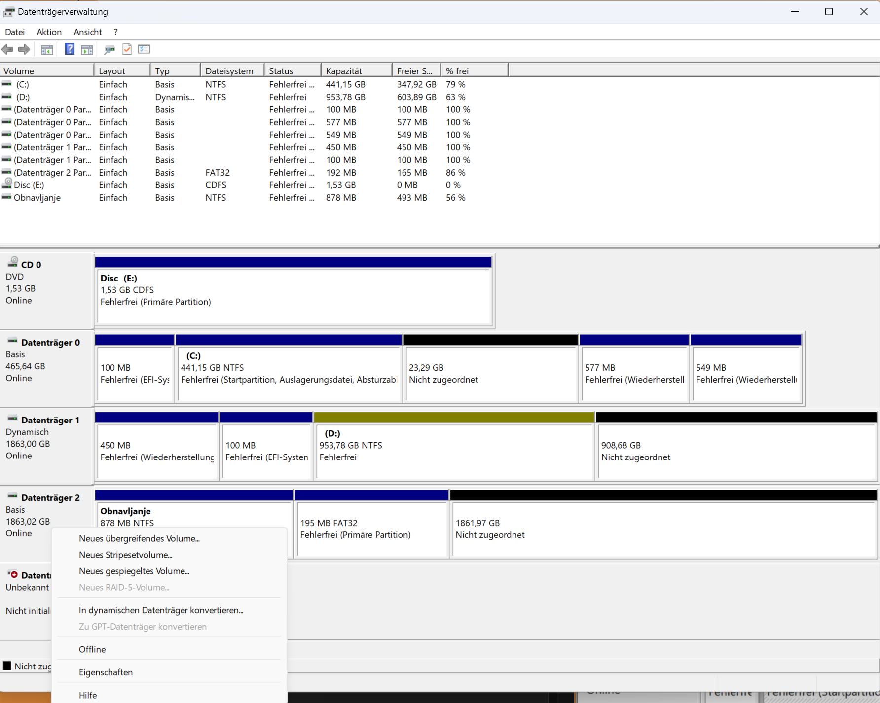Open Eigenschaften from the context menu

click(169, 672)
